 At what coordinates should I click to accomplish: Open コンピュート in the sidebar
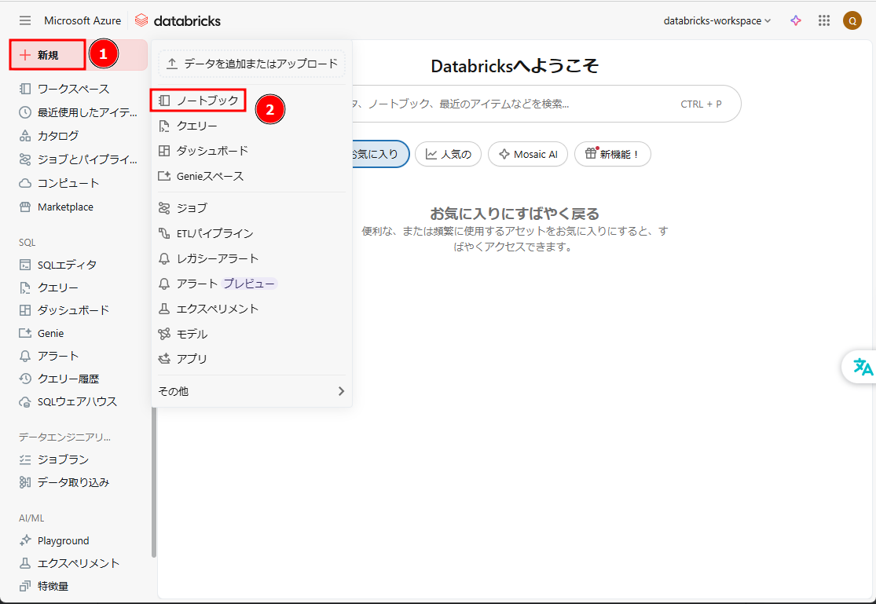point(68,183)
